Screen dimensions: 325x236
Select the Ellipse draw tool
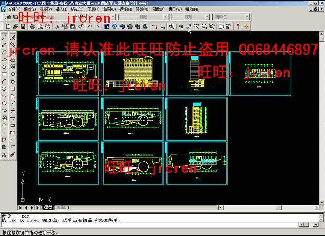click(4, 103)
